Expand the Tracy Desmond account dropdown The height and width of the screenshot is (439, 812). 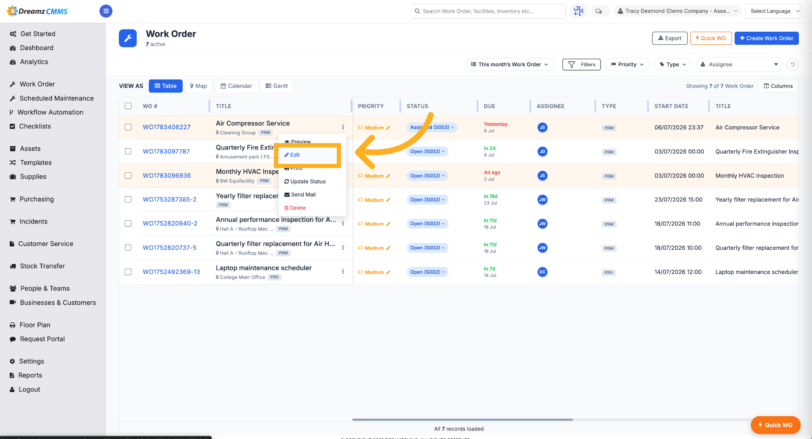(678, 11)
